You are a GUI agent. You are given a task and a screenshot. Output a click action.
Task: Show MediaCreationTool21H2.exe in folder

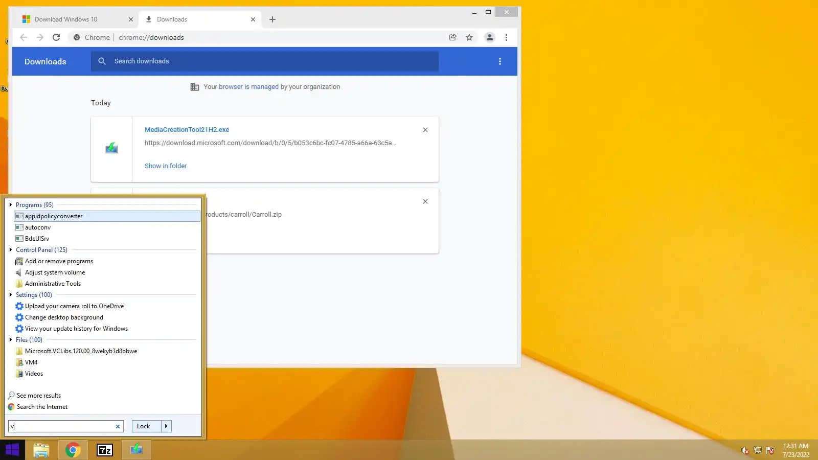(166, 166)
